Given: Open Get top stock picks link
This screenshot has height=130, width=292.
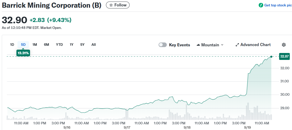Looking at the screenshot, I should coord(278,5).
